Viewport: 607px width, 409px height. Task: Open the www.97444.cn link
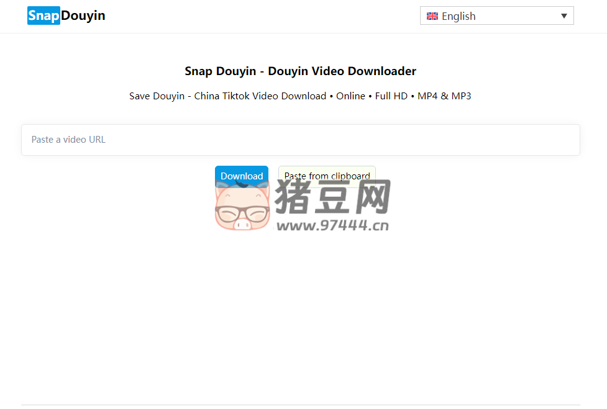[x=334, y=226]
